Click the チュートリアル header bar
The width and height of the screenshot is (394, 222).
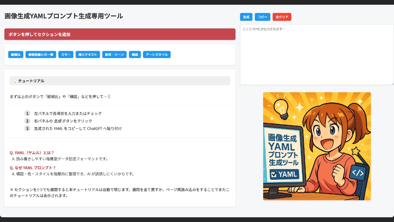(x=120, y=81)
